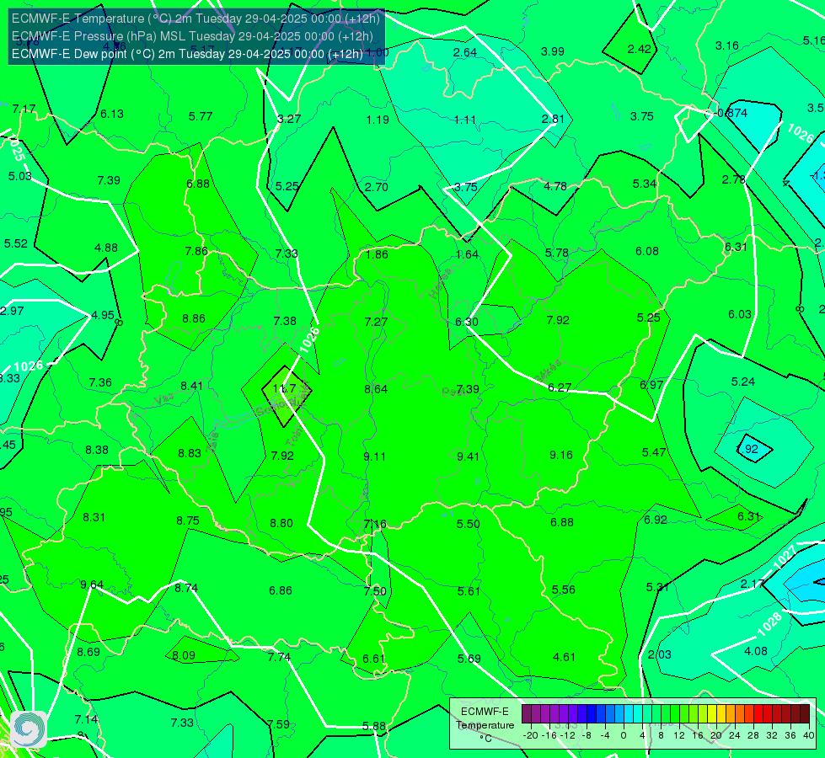Click the 9.41 dew point value

click(x=468, y=456)
